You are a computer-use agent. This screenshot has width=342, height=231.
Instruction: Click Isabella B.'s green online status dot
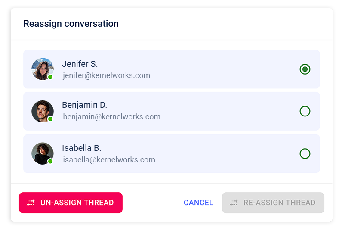click(50, 161)
